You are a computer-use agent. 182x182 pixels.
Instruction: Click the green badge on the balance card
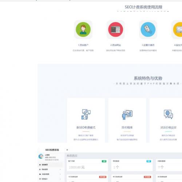(104, 161)
